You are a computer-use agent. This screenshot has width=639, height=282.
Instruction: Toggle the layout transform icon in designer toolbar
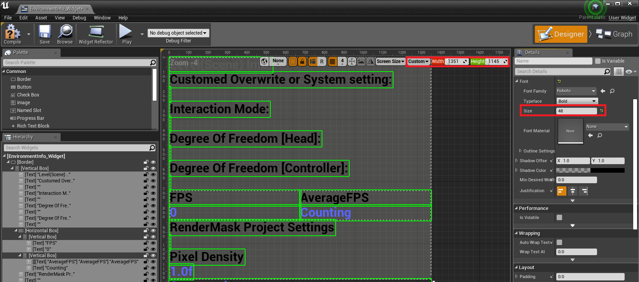(312, 61)
